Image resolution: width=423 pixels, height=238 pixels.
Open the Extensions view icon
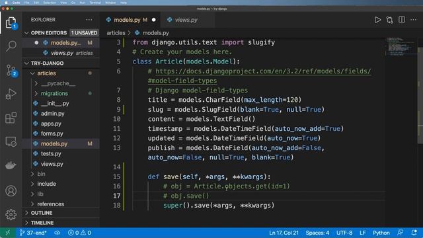point(11,118)
